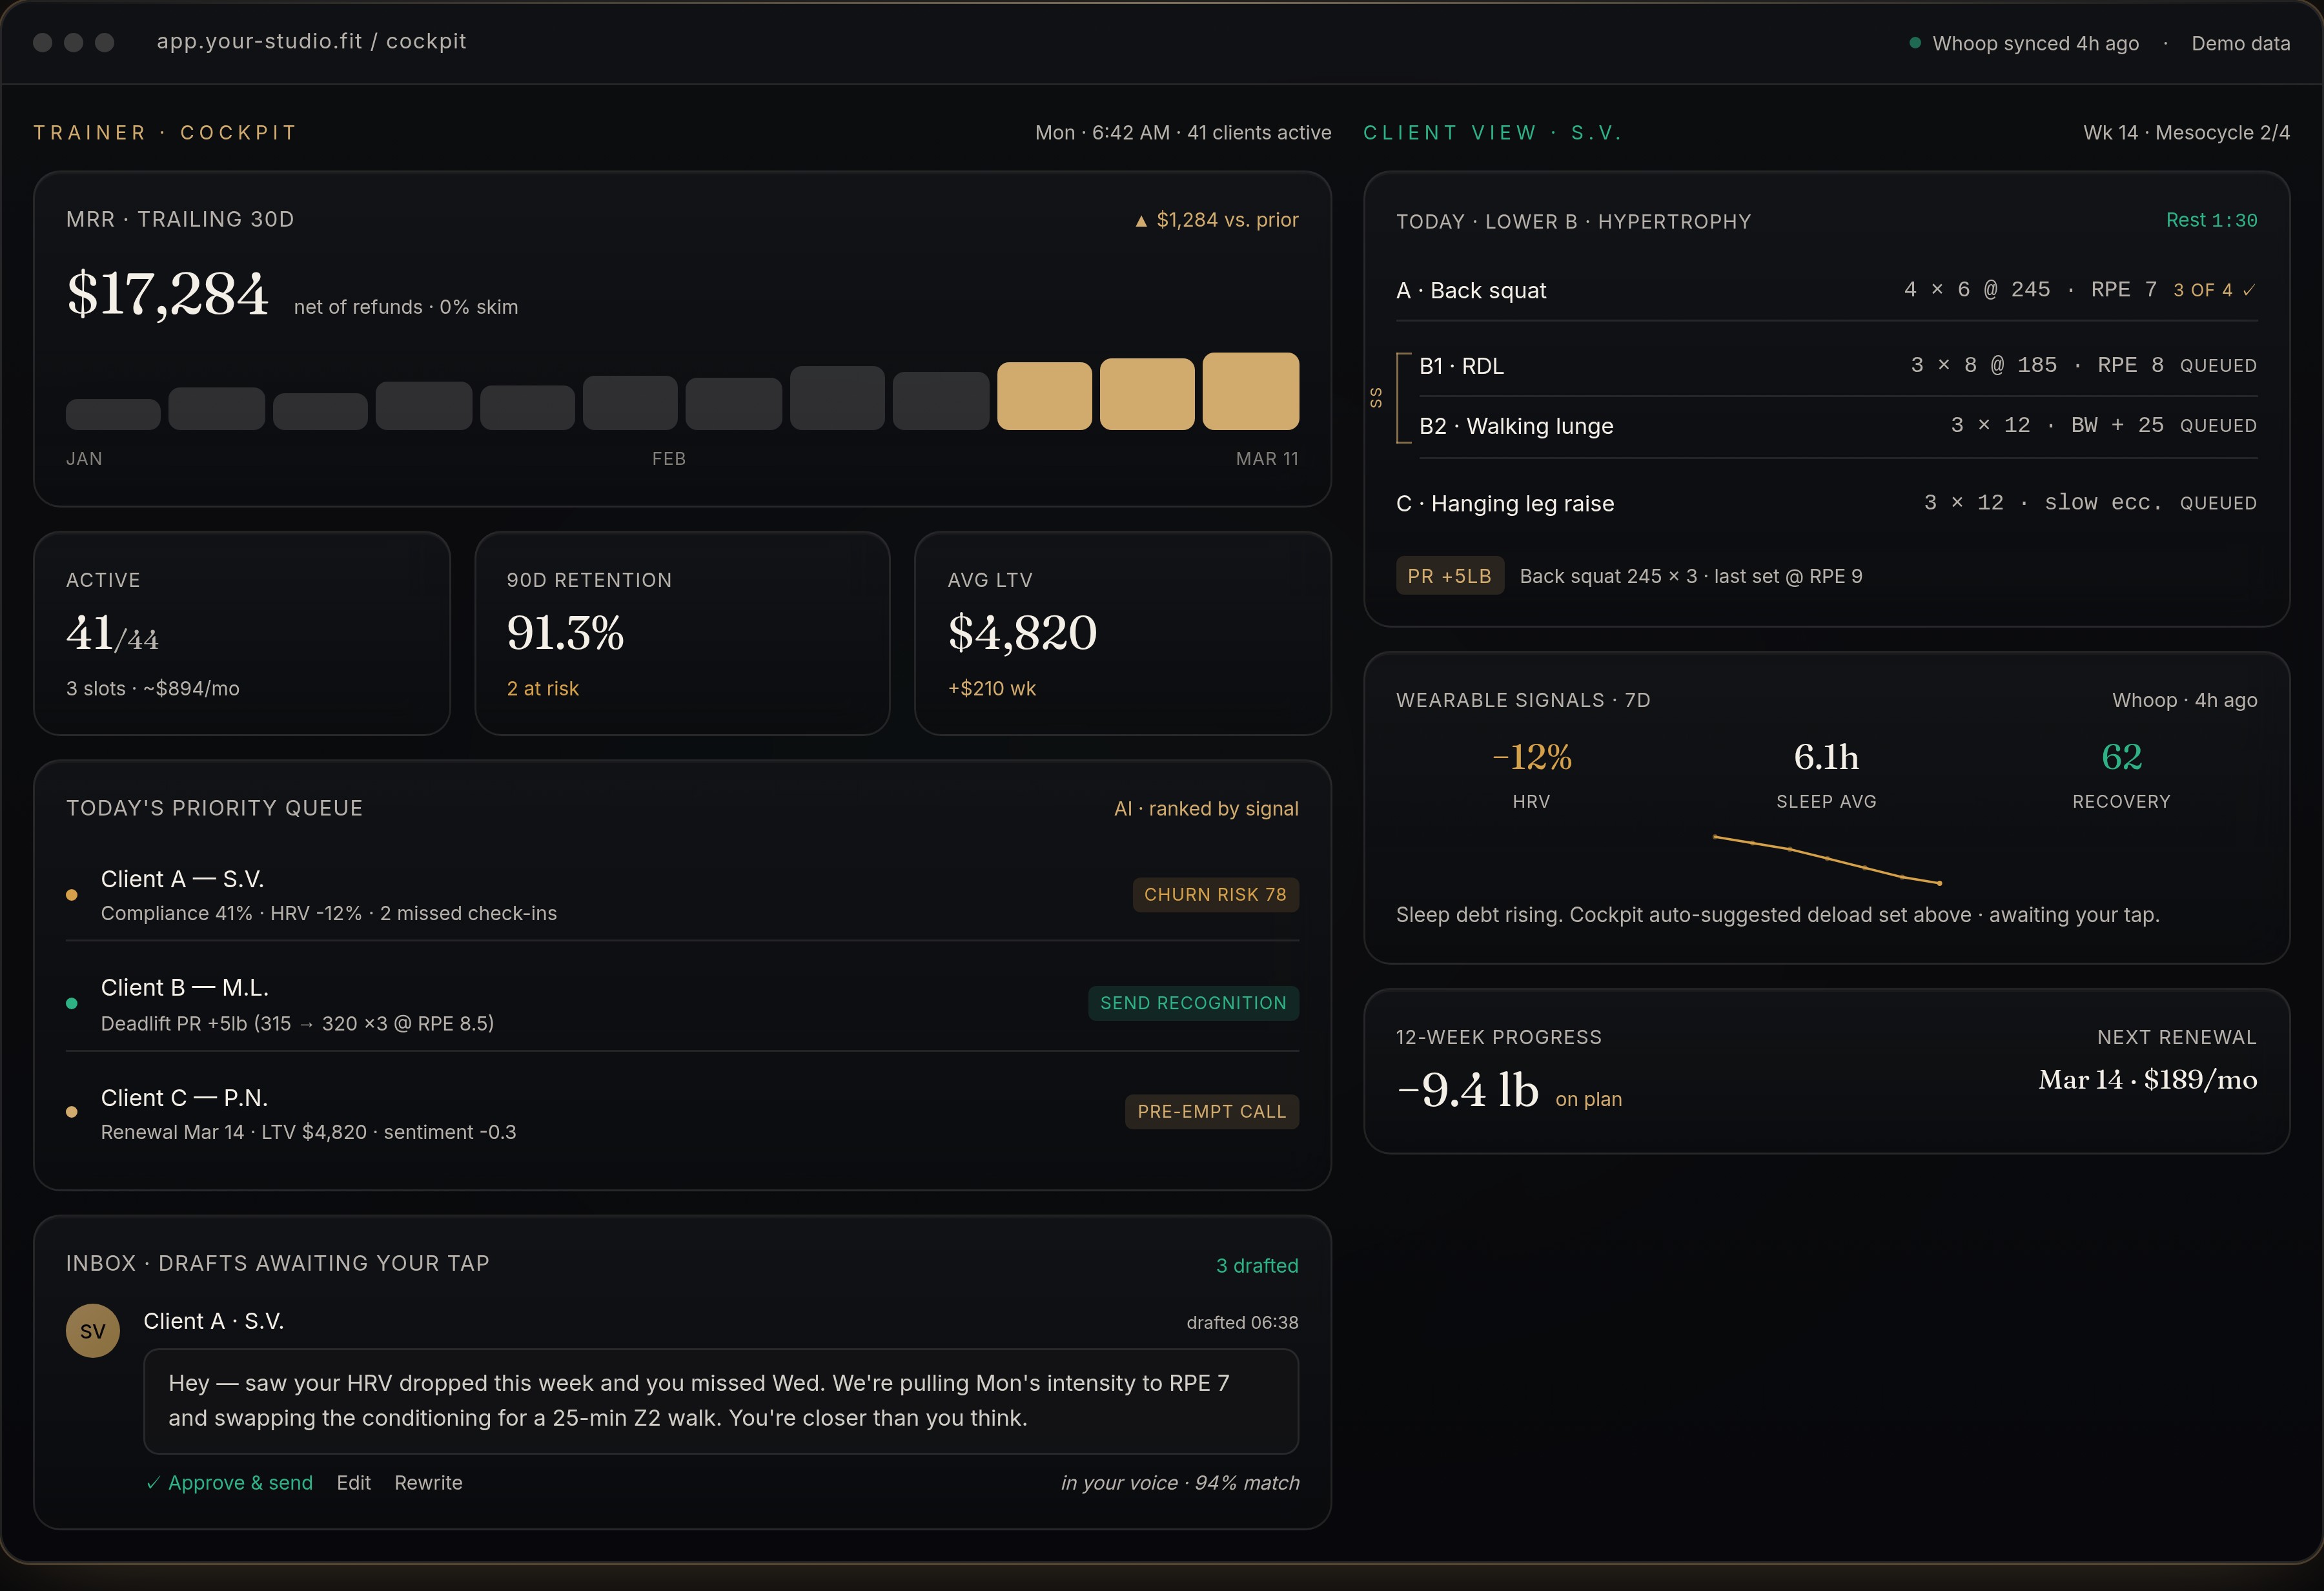Click the $17,284 MRR value
This screenshot has height=1591, width=2324.
[167, 294]
